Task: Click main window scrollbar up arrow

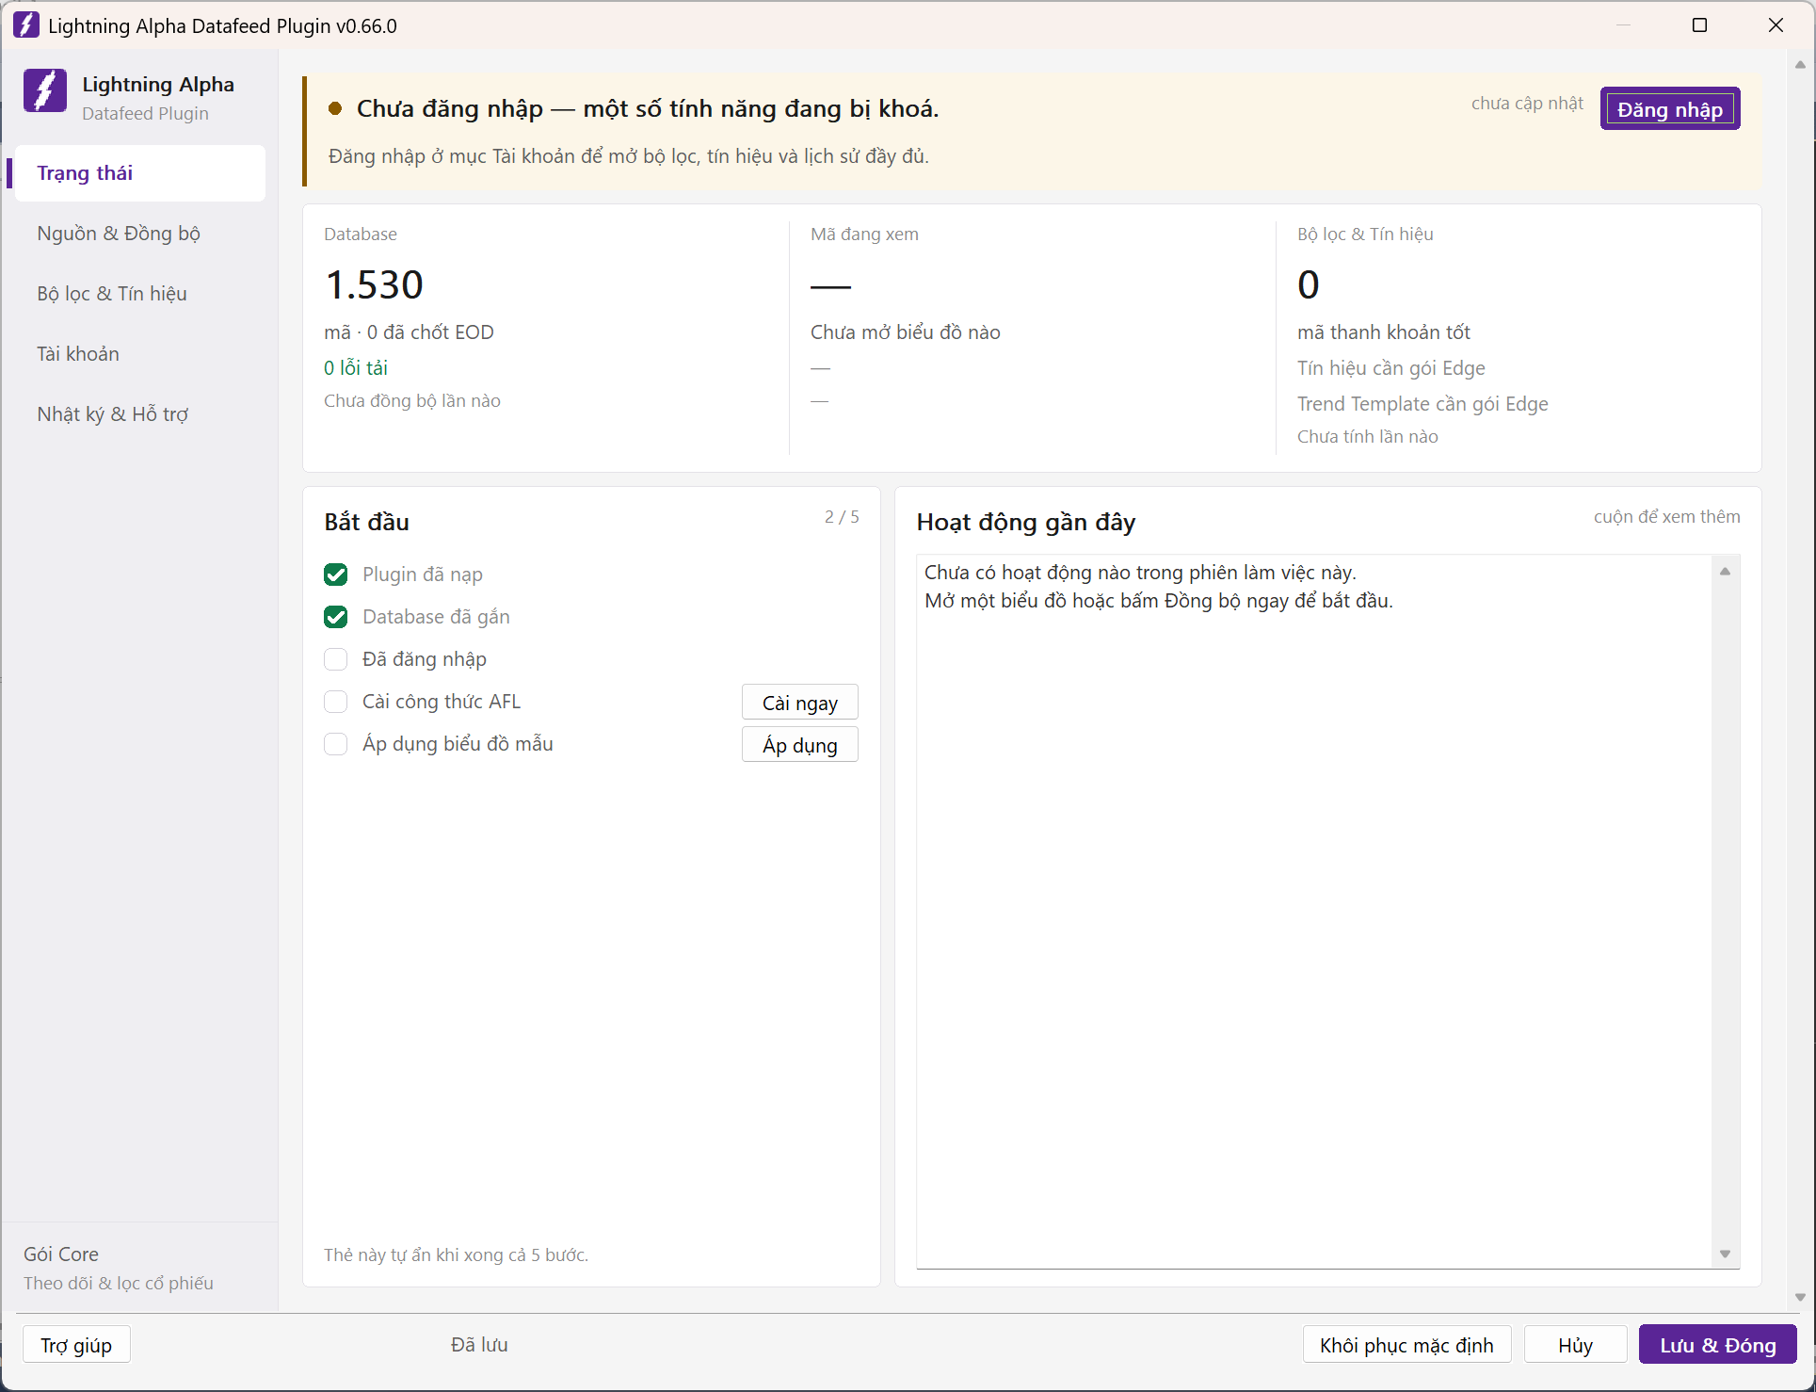Action: 1800,65
